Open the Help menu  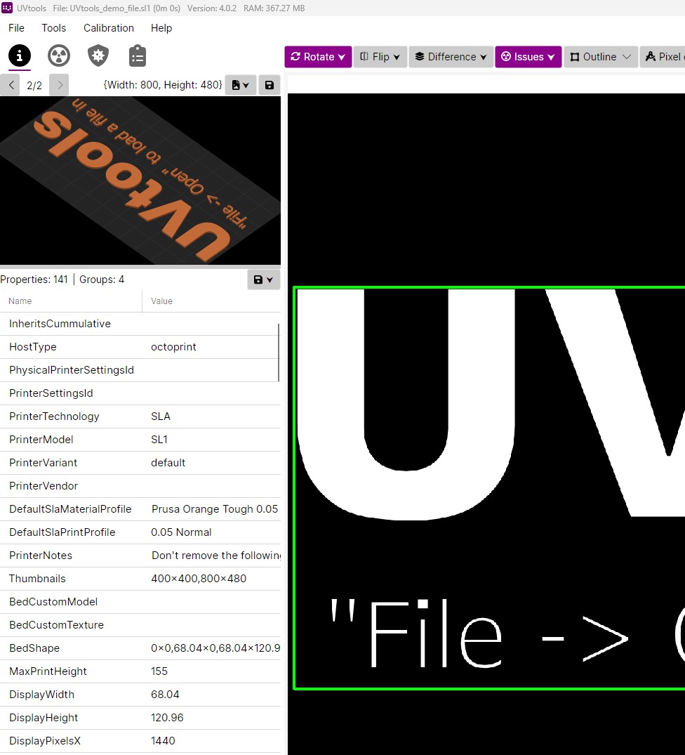tap(161, 28)
